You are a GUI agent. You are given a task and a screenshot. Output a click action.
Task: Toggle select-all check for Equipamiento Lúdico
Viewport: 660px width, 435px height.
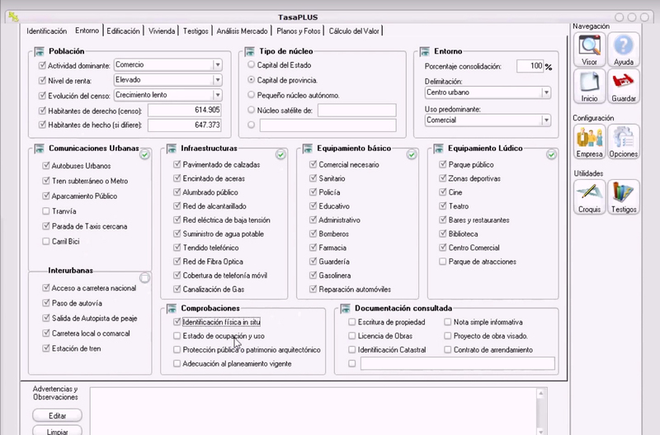click(x=551, y=155)
